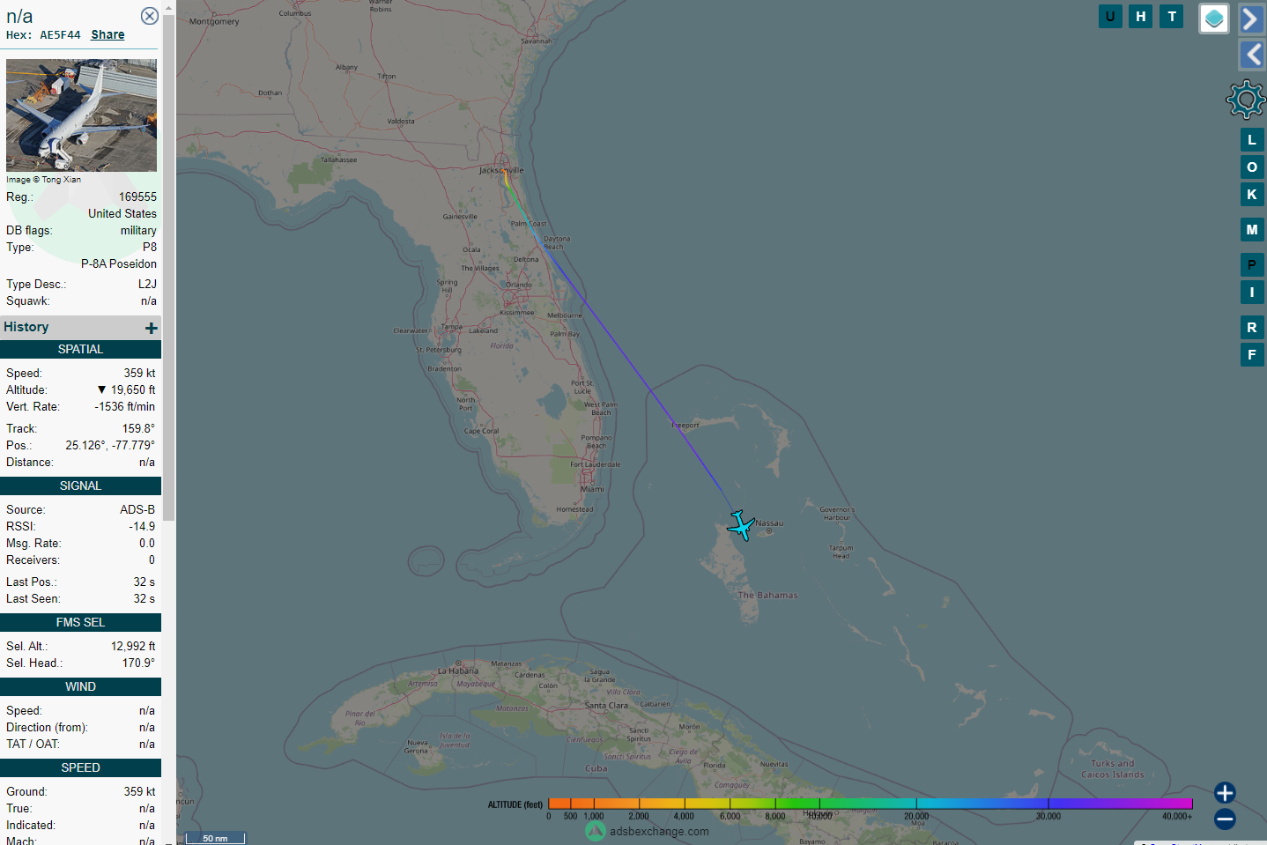Expand the History section with plus icon
Viewport: 1267px width, 845px height.
[x=152, y=328]
